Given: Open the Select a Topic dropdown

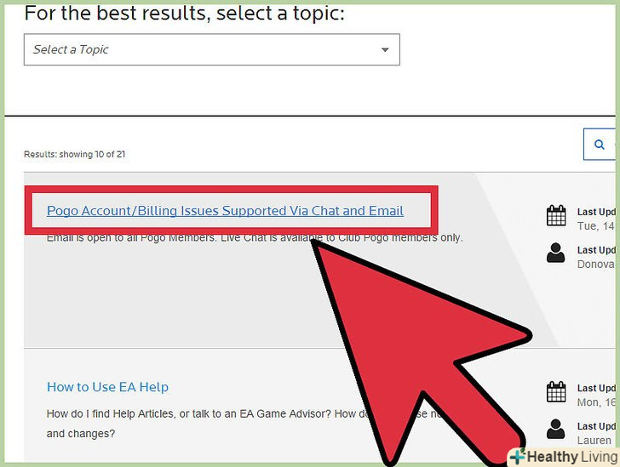Looking at the screenshot, I should coord(212,49).
